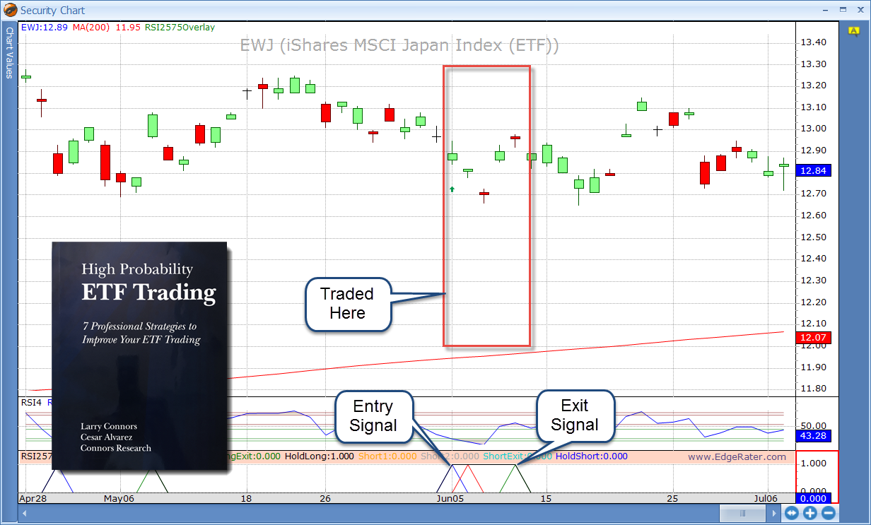The width and height of the screenshot is (871, 525).
Task: Zoom out with the minus button
Action: 829,513
